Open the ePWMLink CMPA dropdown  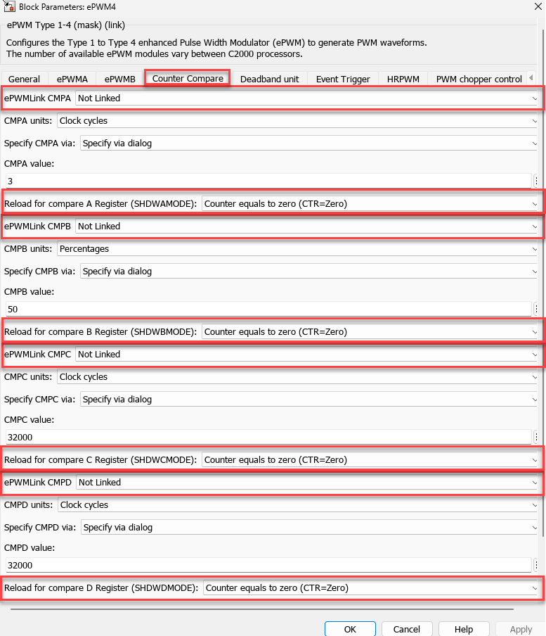(x=306, y=98)
